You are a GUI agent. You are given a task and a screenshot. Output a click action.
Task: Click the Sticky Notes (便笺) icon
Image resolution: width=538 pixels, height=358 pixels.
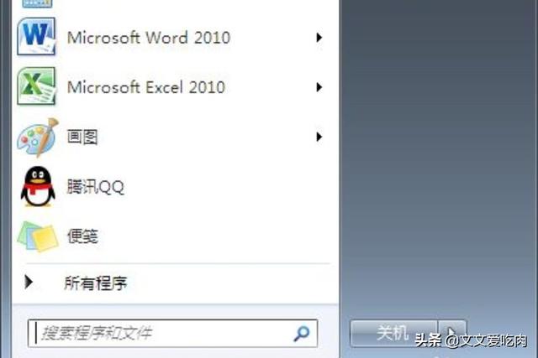point(37,236)
